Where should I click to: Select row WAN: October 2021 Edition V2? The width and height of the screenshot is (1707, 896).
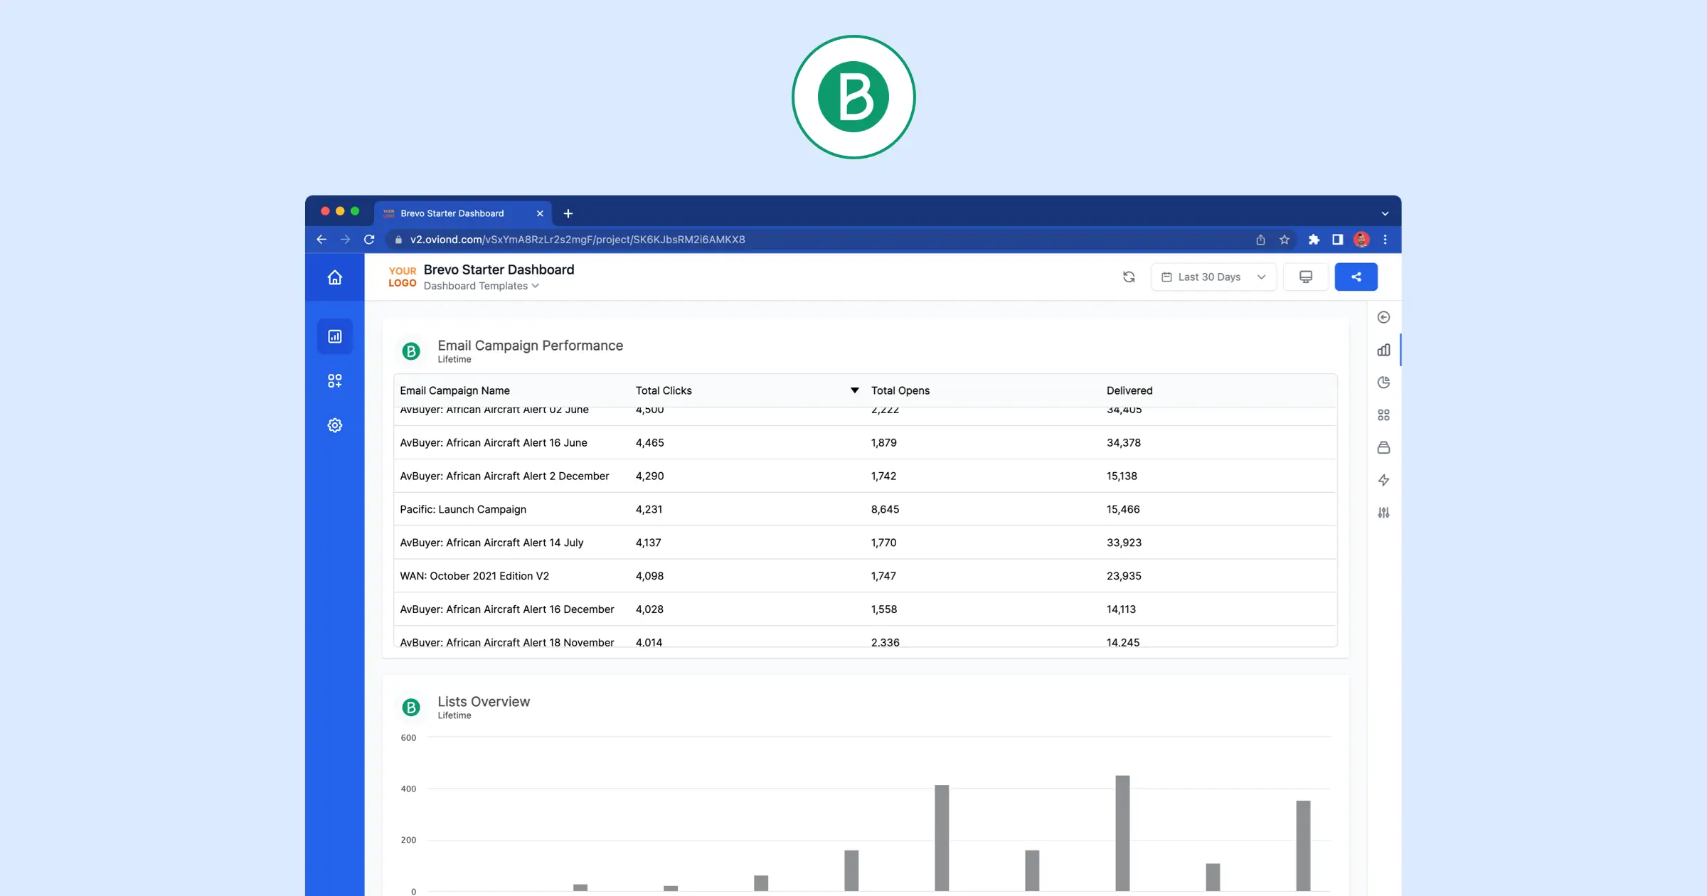point(865,576)
